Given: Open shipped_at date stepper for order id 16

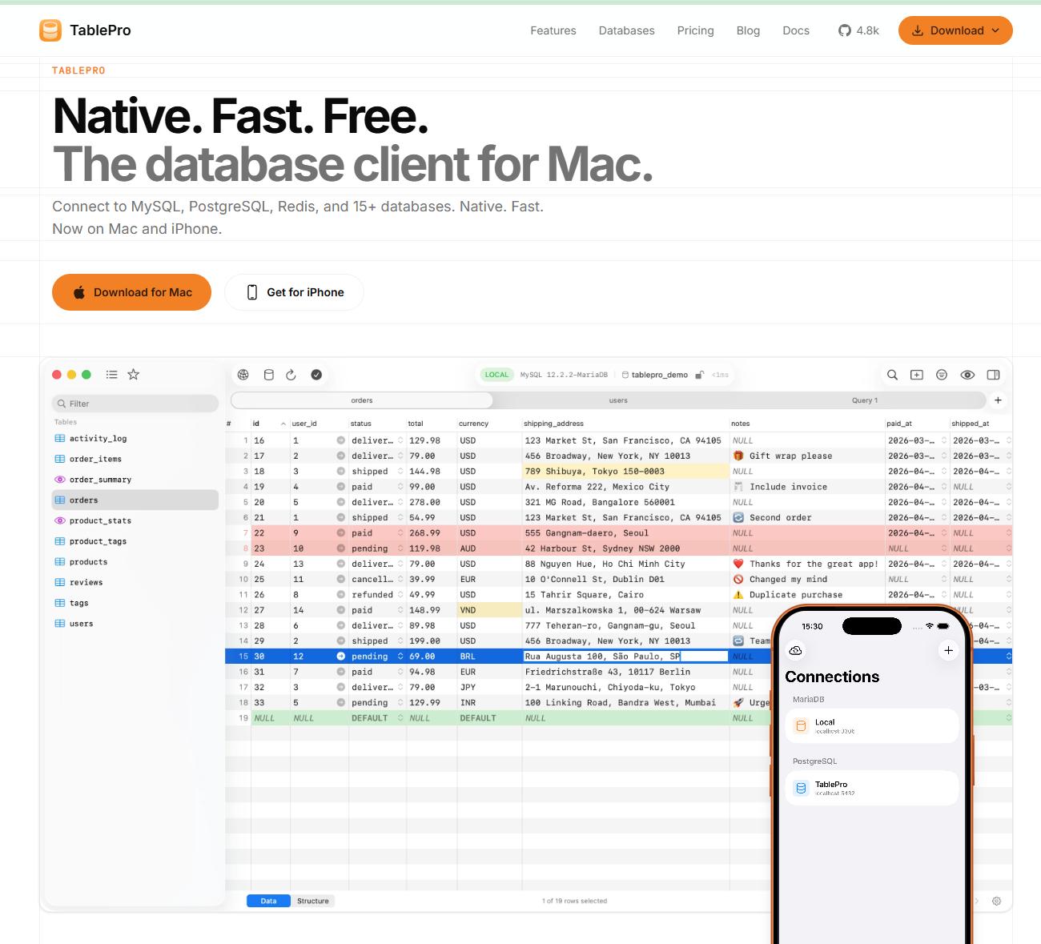Looking at the screenshot, I should coord(1008,440).
